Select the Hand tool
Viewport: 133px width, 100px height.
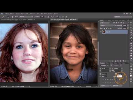click(x=131, y=69)
